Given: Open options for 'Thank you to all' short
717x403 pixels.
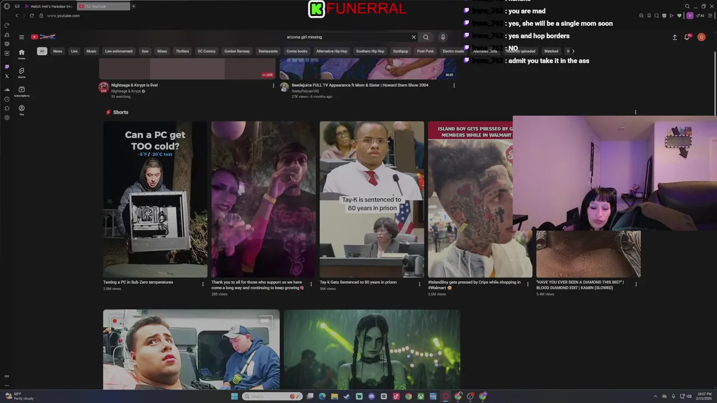Looking at the screenshot, I should tap(311, 284).
